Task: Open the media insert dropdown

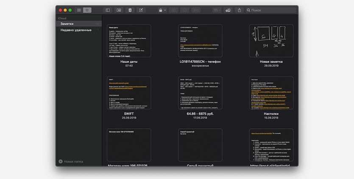Action: pos(217,10)
